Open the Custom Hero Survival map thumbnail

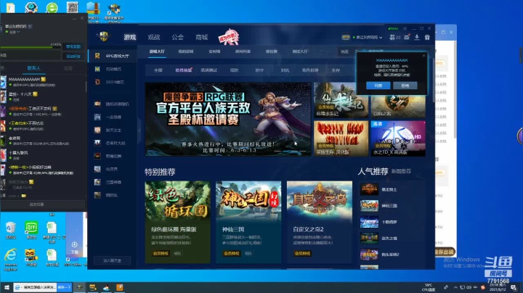point(341,139)
